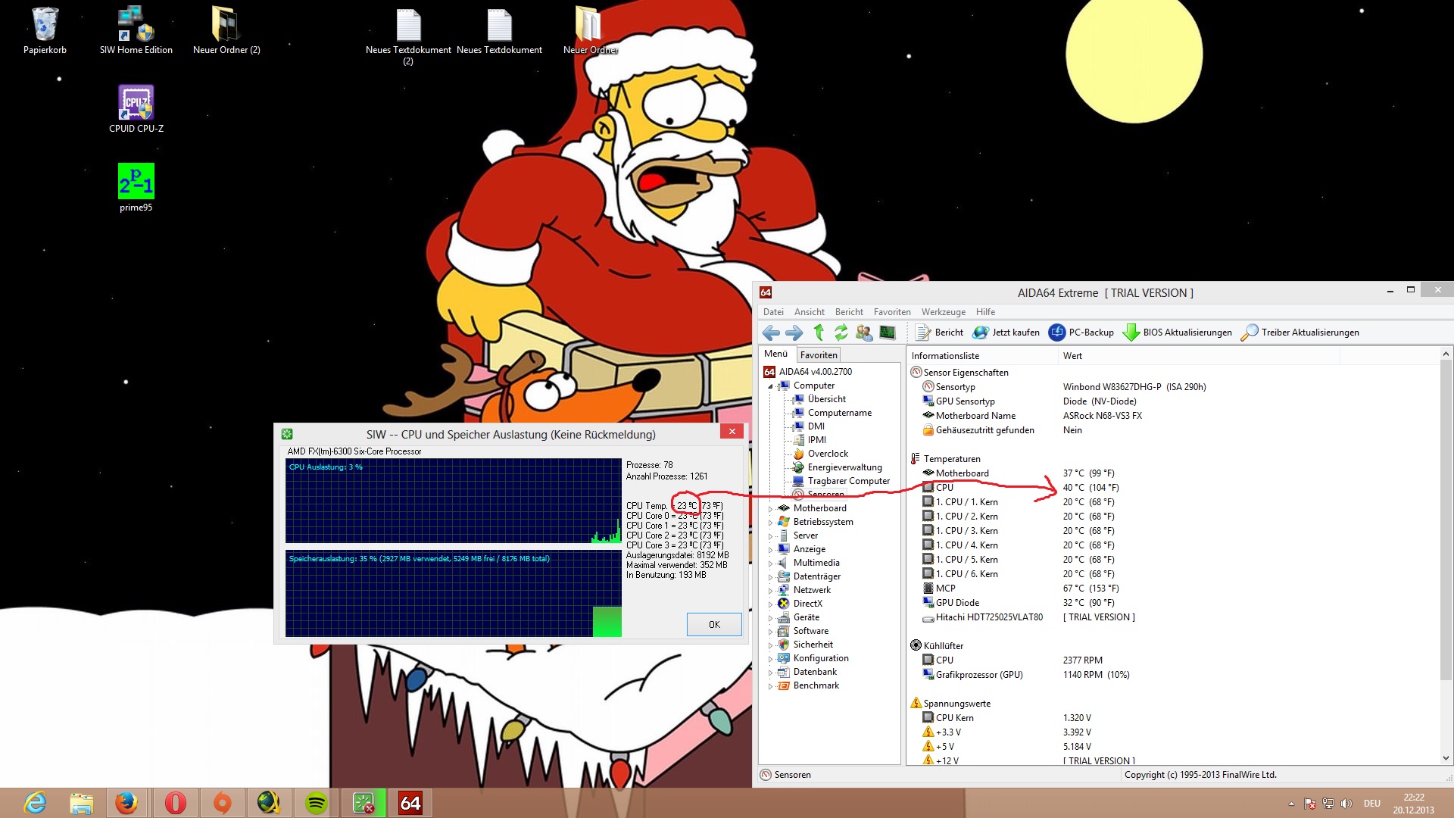Click the Wert column header
The image size is (1454, 818).
1072,356
